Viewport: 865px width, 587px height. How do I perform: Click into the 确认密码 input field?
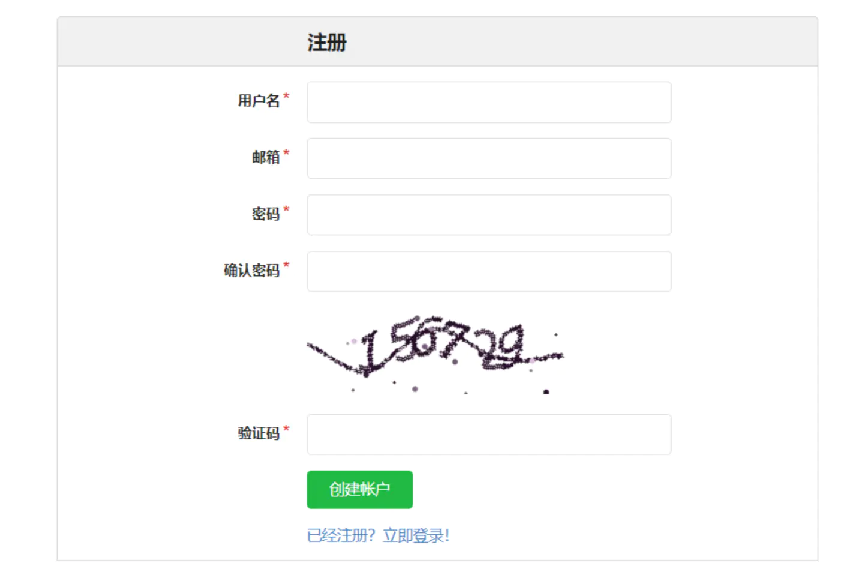point(489,272)
